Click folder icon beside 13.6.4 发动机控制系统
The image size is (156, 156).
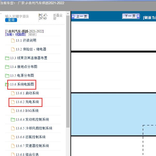(x=13, y=120)
